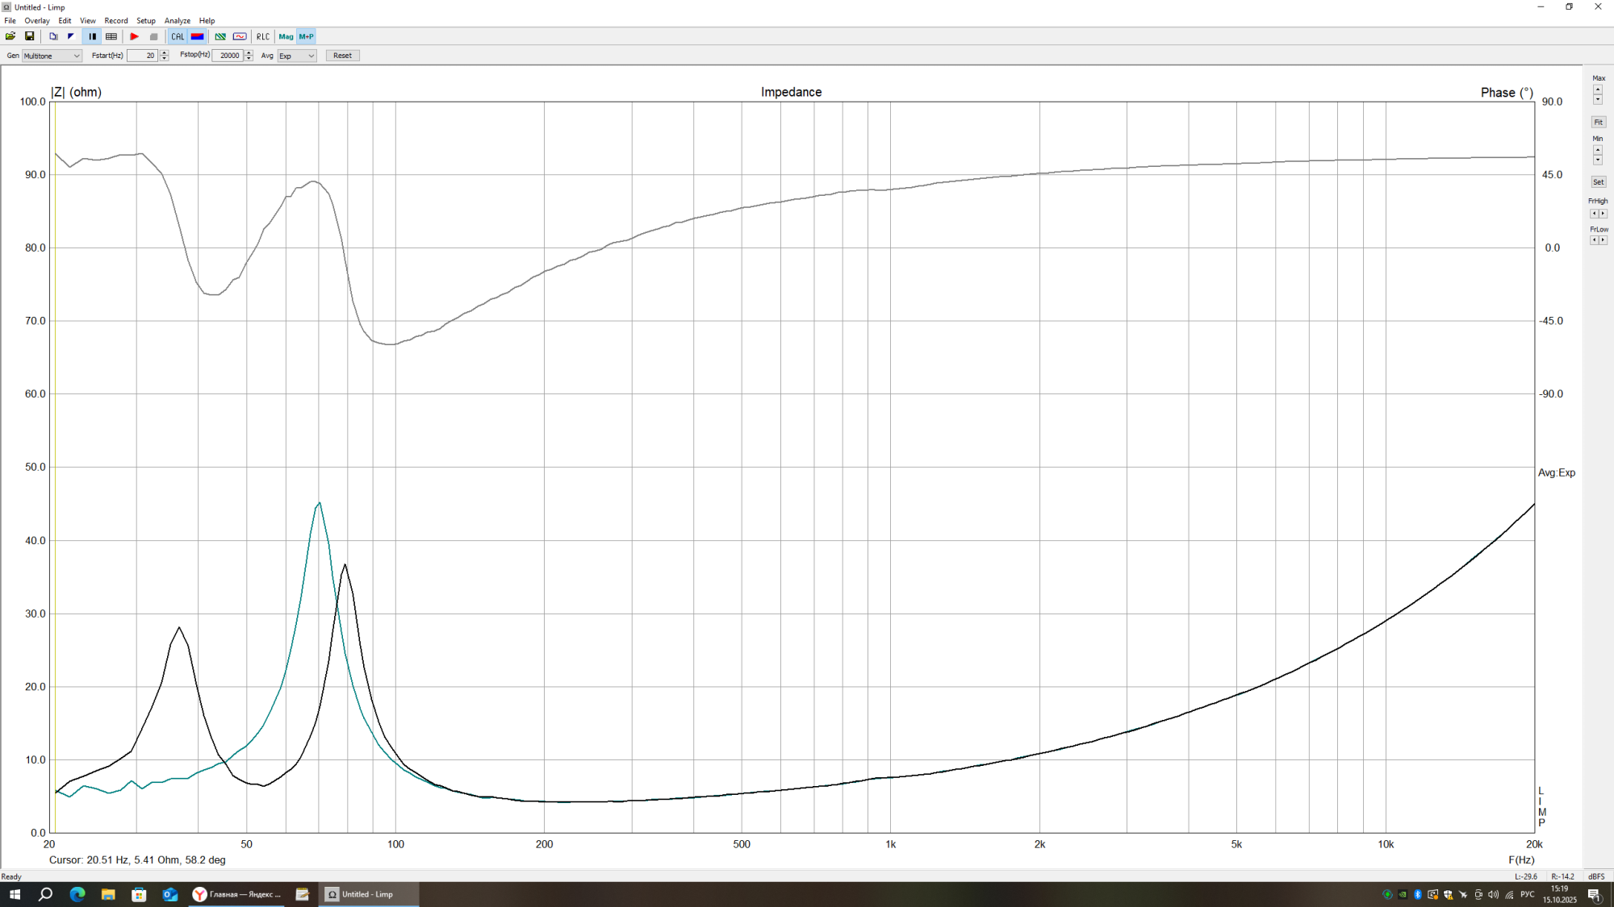
Task: Click the Open file folder icon
Action: coord(10,36)
